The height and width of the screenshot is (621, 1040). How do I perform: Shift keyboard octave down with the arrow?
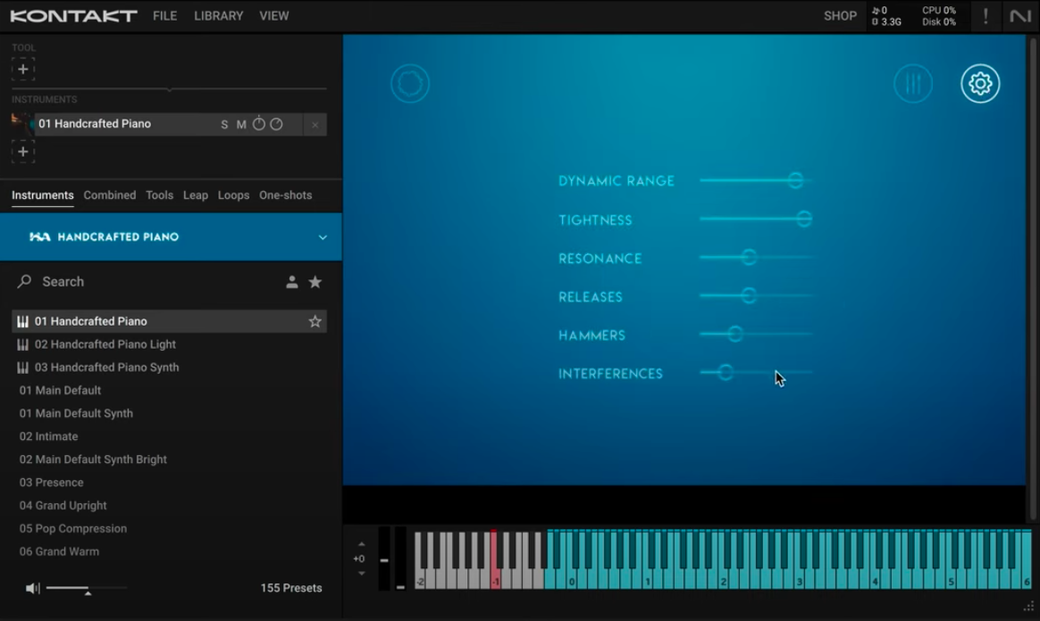point(361,574)
